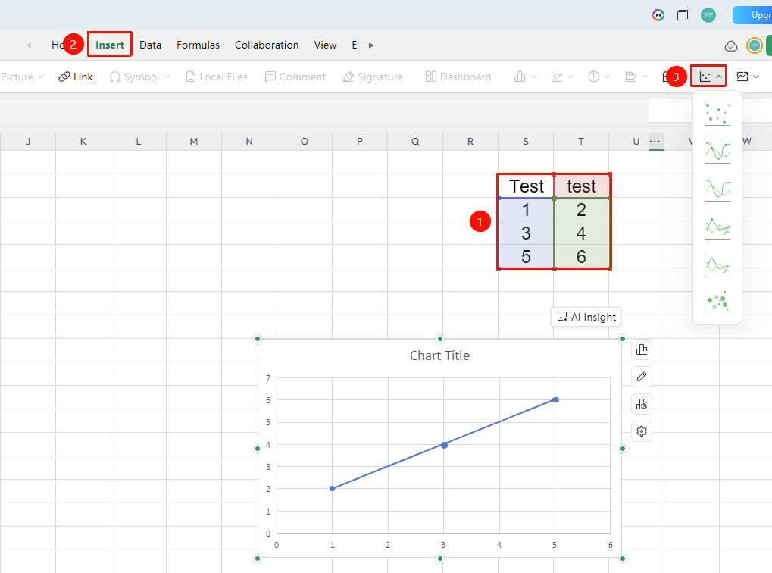
Task: Click the chart data point at x=5
Action: tap(555, 399)
